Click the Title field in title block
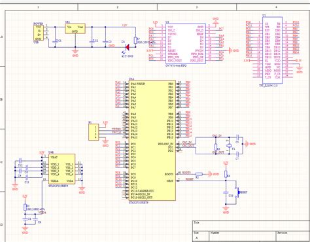 point(251,226)
